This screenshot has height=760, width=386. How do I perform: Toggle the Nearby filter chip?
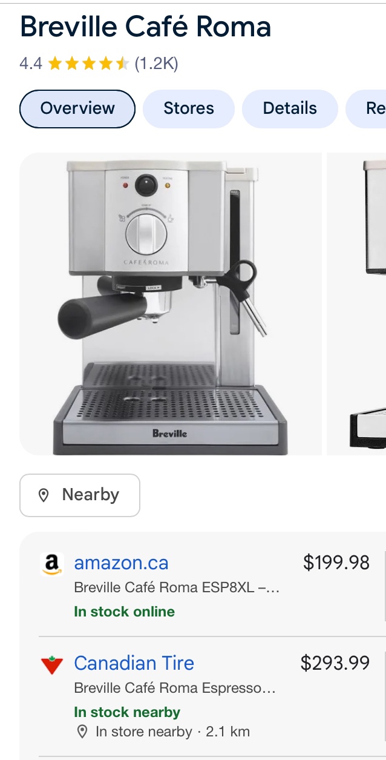(x=80, y=495)
